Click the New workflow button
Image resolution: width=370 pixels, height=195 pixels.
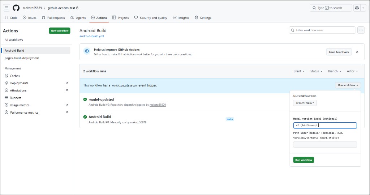(60, 31)
